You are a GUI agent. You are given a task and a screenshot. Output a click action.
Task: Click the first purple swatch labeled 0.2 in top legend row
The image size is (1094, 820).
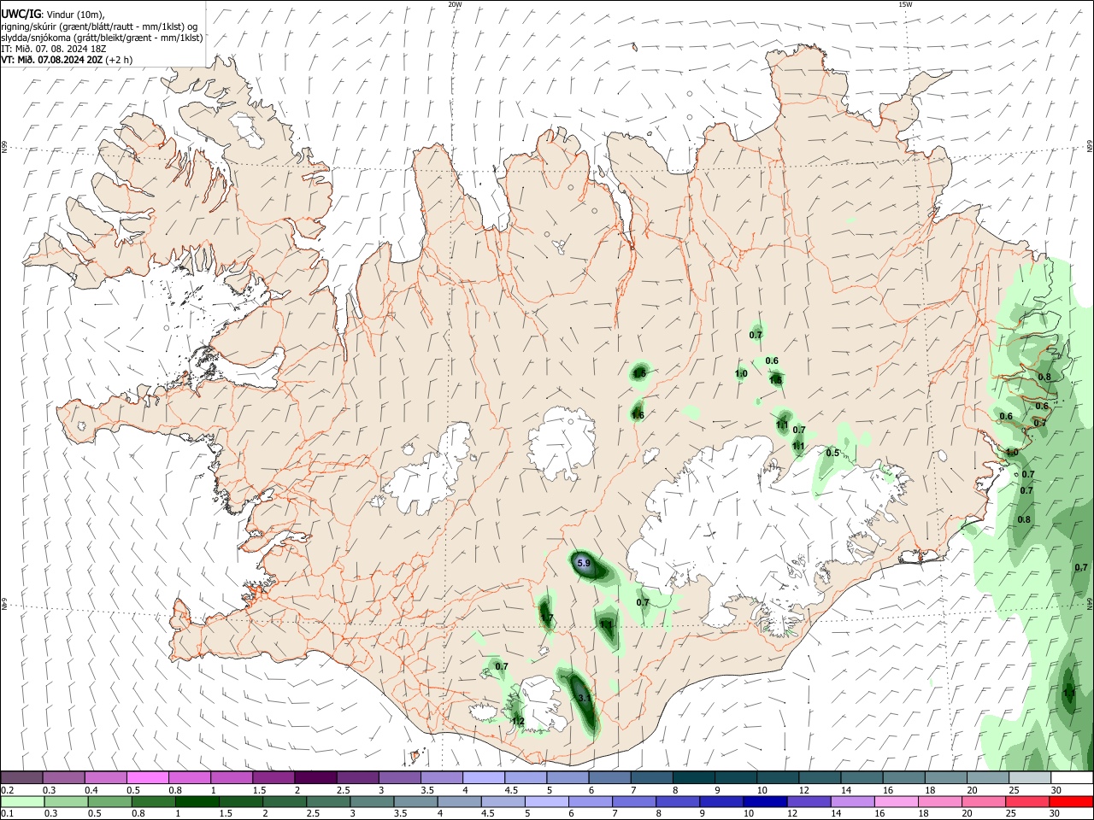[x=21, y=778]
